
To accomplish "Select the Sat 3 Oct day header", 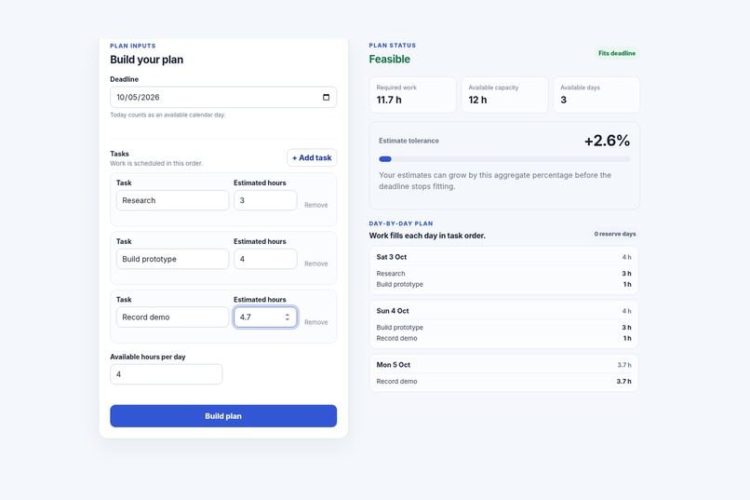I will coord(504,257).
